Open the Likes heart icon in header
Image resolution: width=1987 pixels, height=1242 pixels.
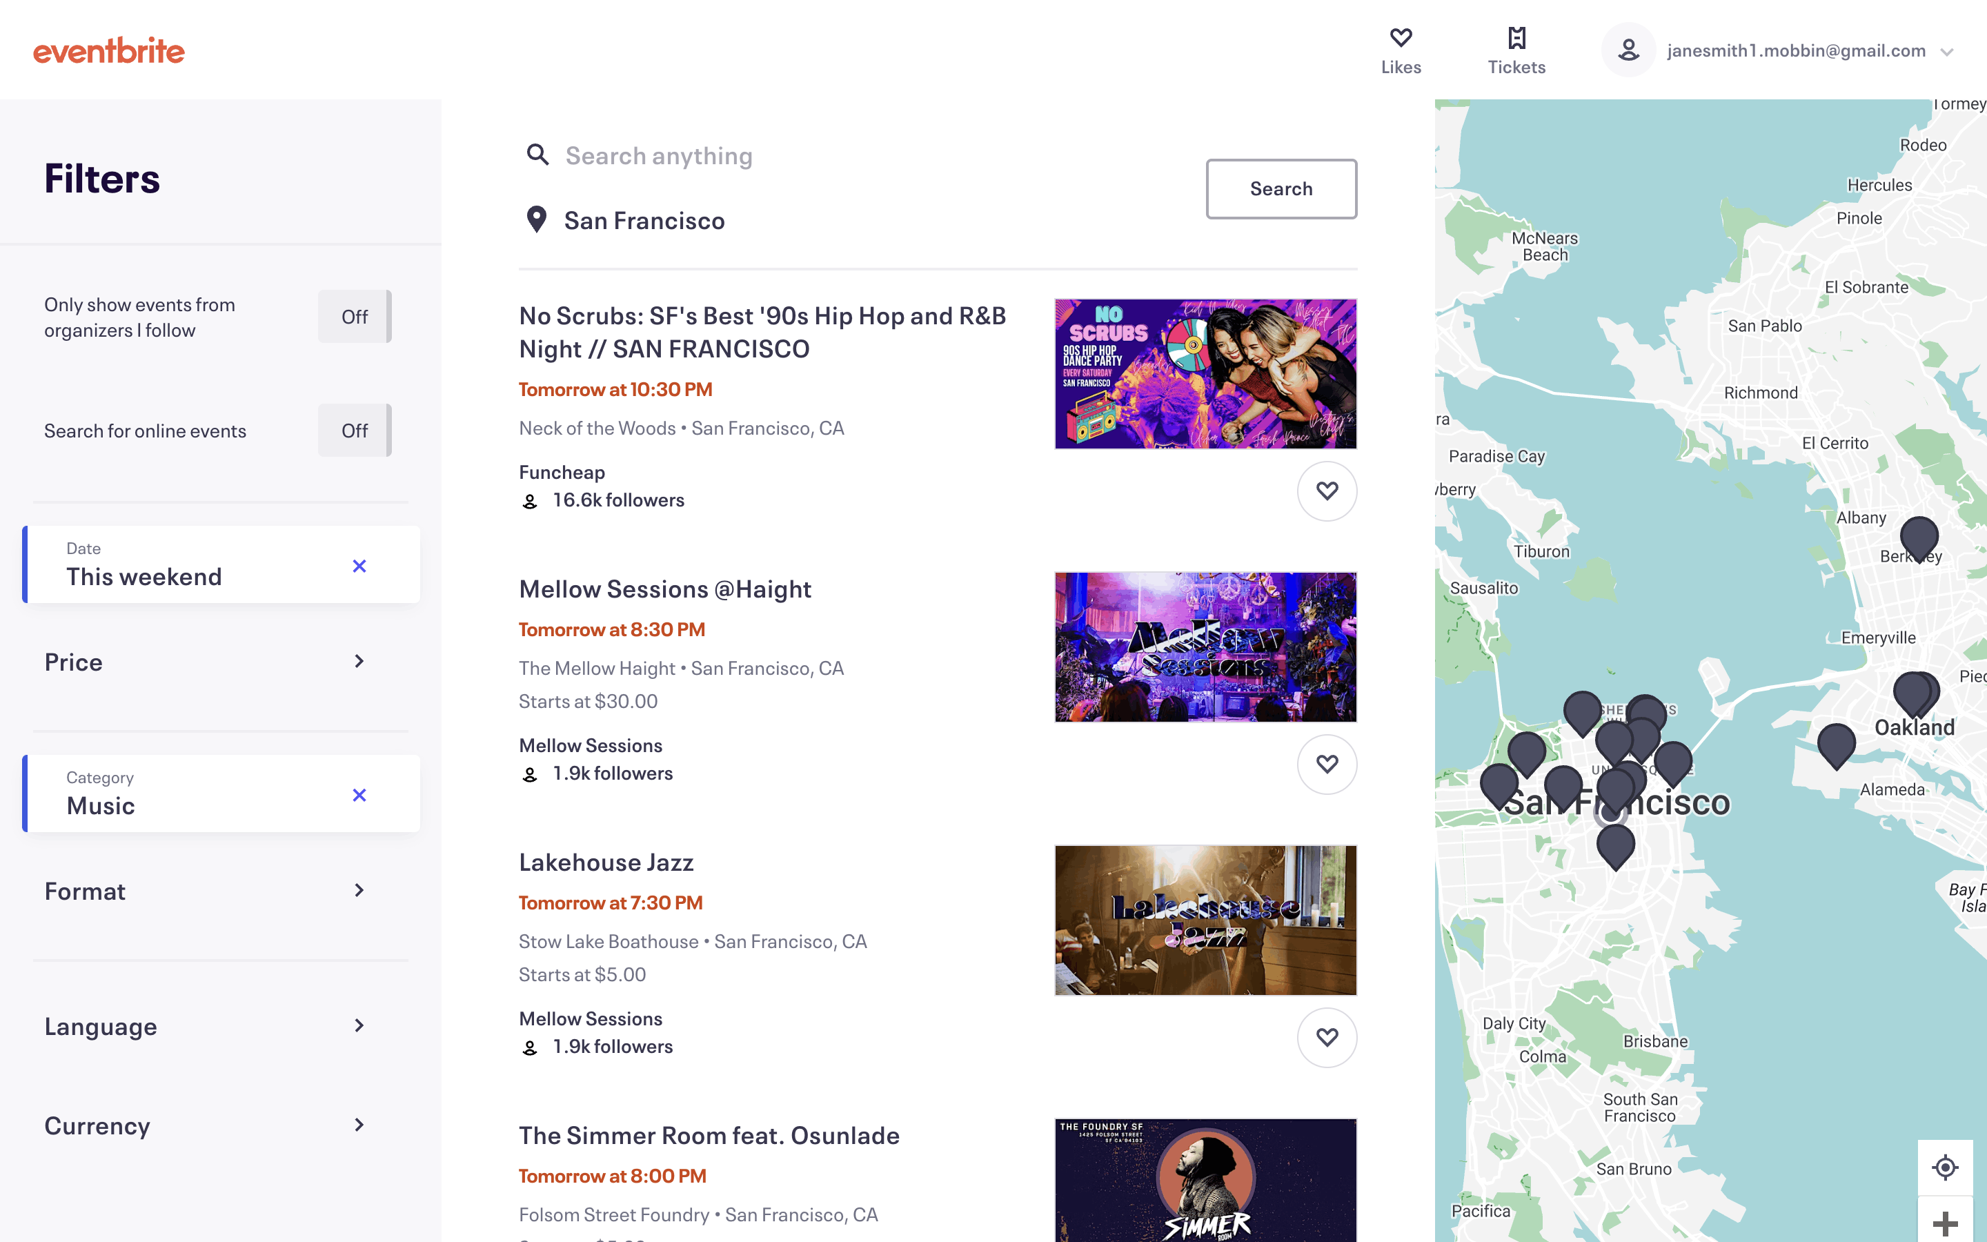pos(1401,39)
